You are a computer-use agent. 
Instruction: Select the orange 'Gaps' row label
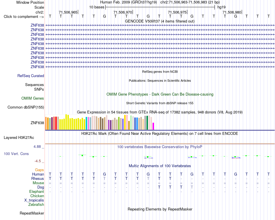coord(39,170)
